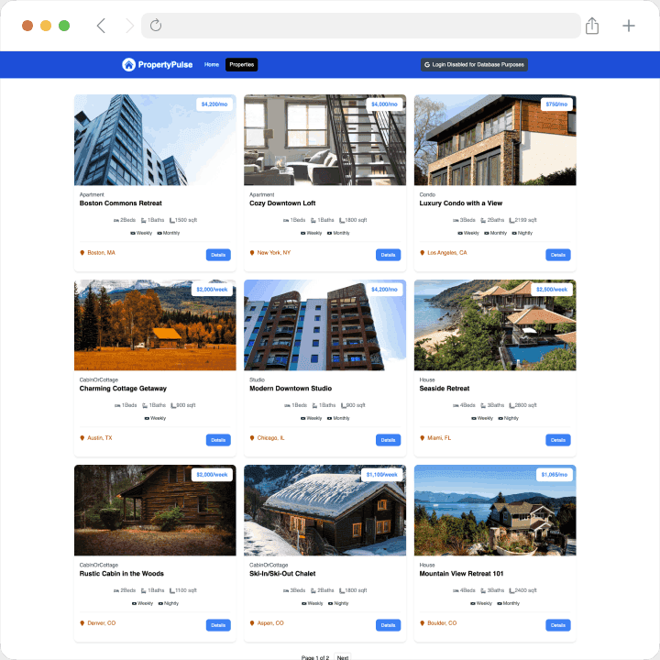Click the Luxury Condo with a View photo
The width and height of the screenshot is (660, 660).
click(x=495, y=139)
